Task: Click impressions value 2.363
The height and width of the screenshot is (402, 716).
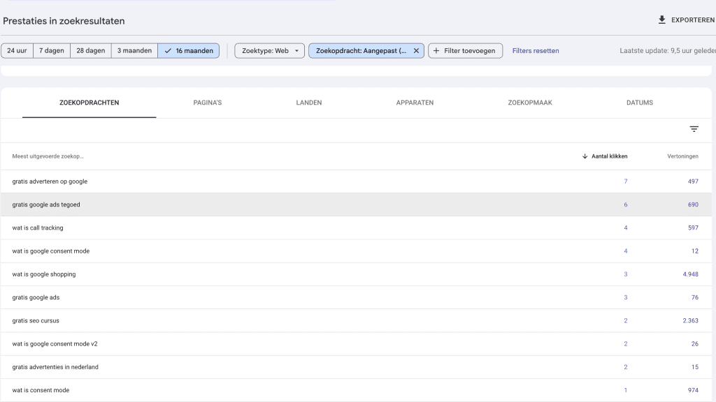Action: tap(690, 321)
